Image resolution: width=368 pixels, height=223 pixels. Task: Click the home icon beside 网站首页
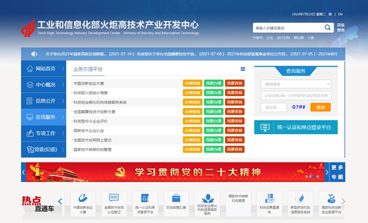(x=30, y=68)
